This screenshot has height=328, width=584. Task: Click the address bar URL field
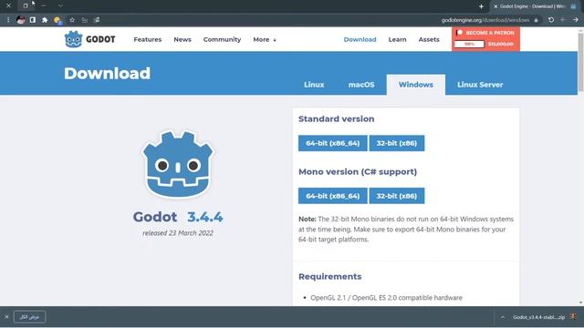485,20
